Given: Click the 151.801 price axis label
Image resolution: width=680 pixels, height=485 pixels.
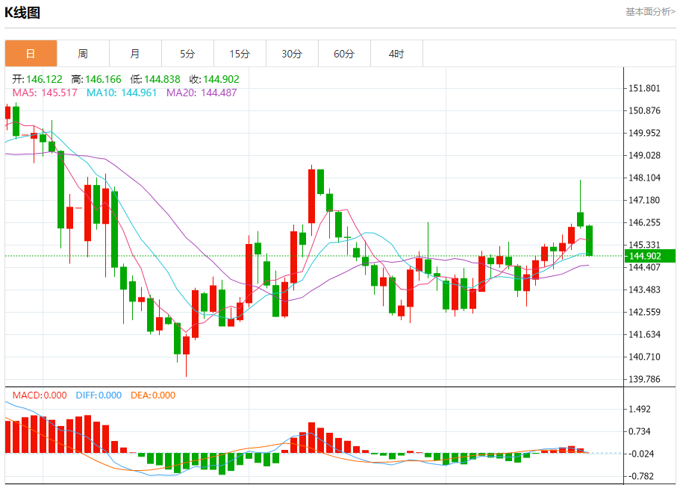Looking at the screenshot, I should tap(645, 88).
